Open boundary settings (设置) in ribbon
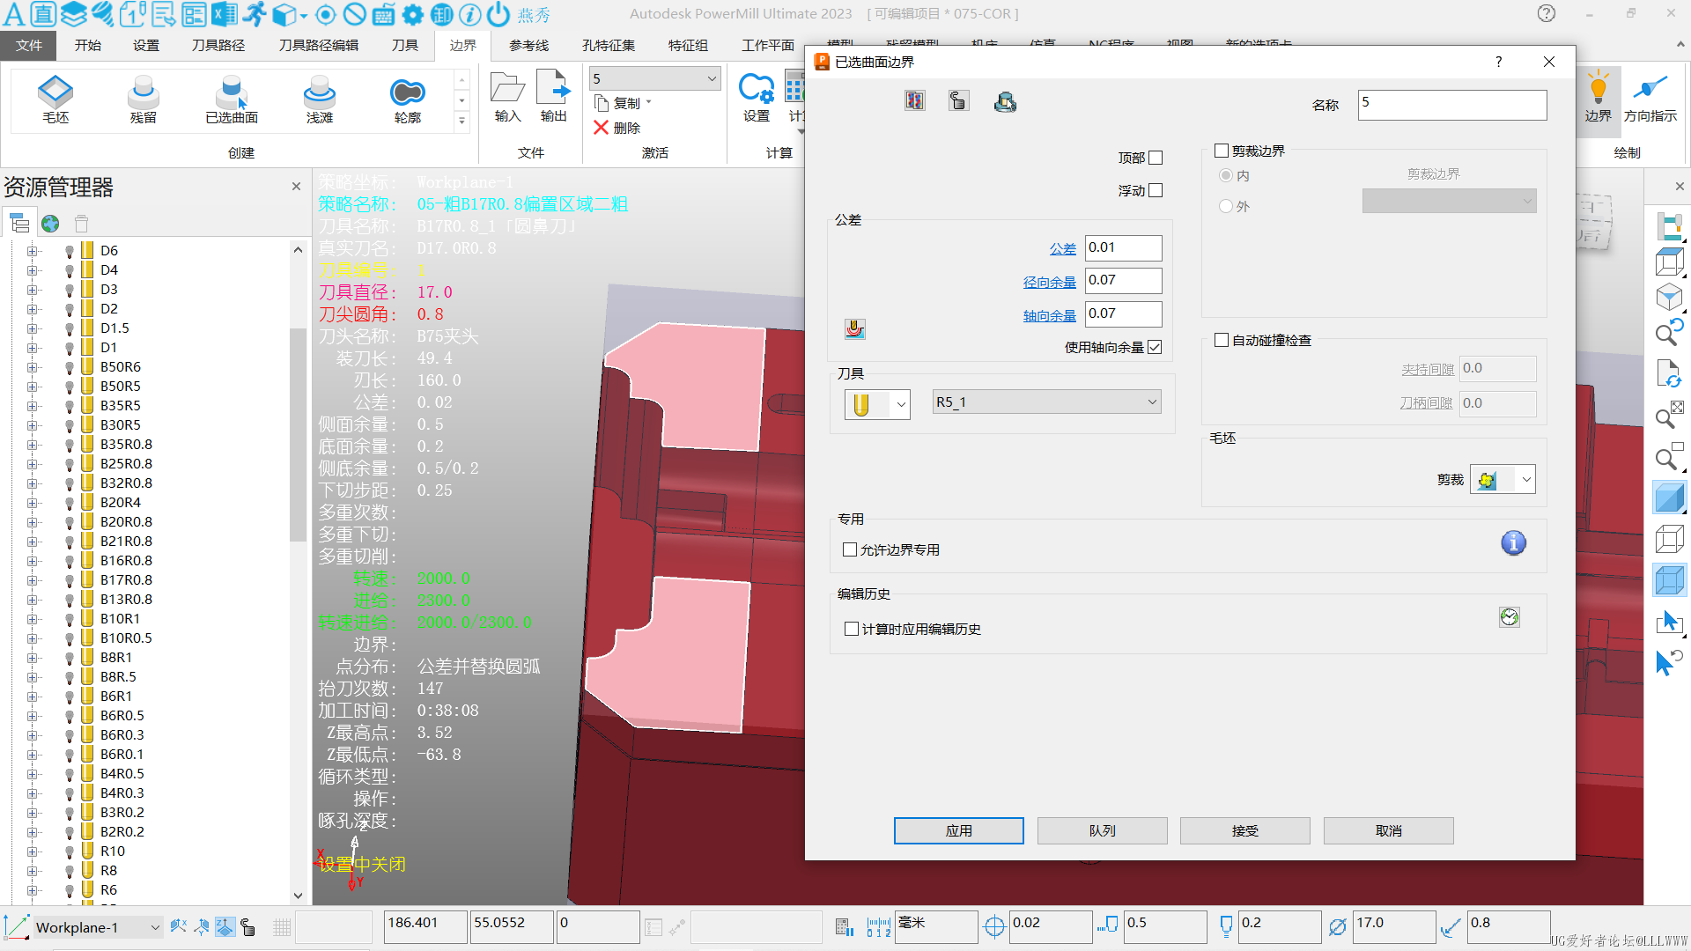 point(756,97)
